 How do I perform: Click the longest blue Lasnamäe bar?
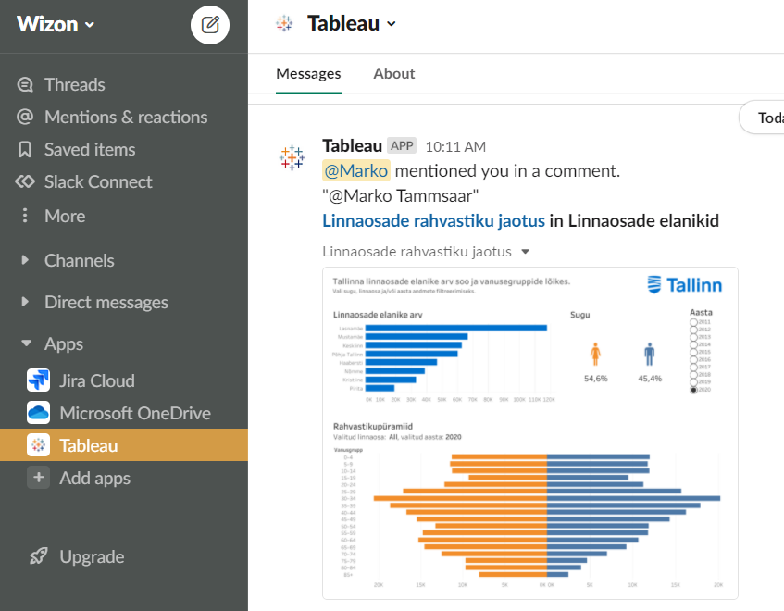[456, 329]
